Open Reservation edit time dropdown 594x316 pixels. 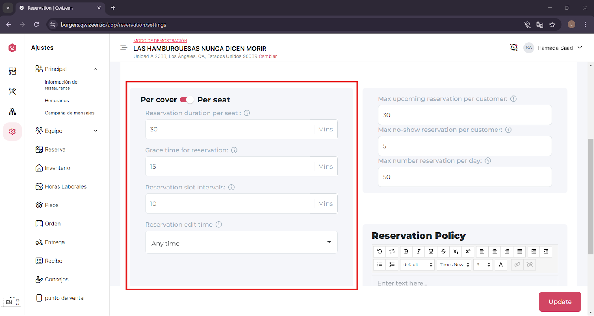click(241, 242)
